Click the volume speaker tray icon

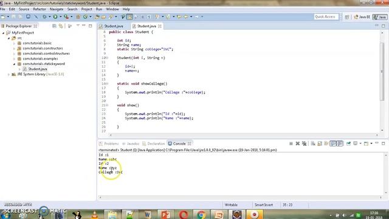(345, 215)
